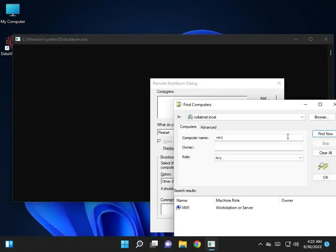This screenshot has width=336, height=252.
Task: Maximize the Find Computers window
Action: tap(320, 104)
